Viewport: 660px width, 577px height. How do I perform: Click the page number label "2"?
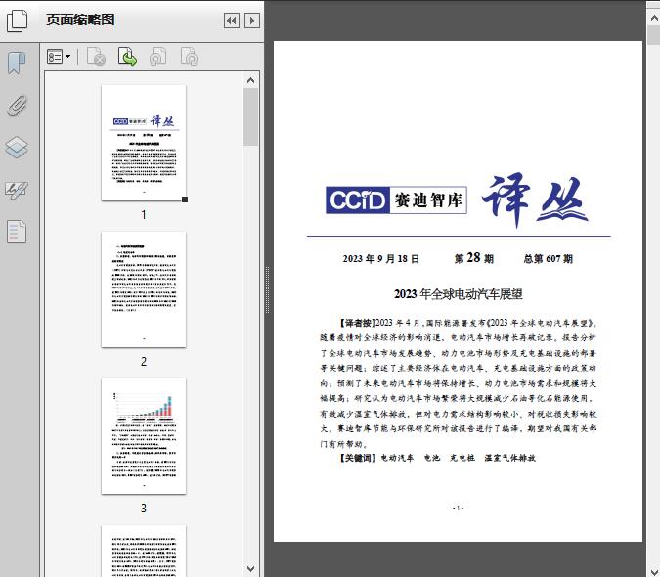pyautogui.click(x=144, y=362)
